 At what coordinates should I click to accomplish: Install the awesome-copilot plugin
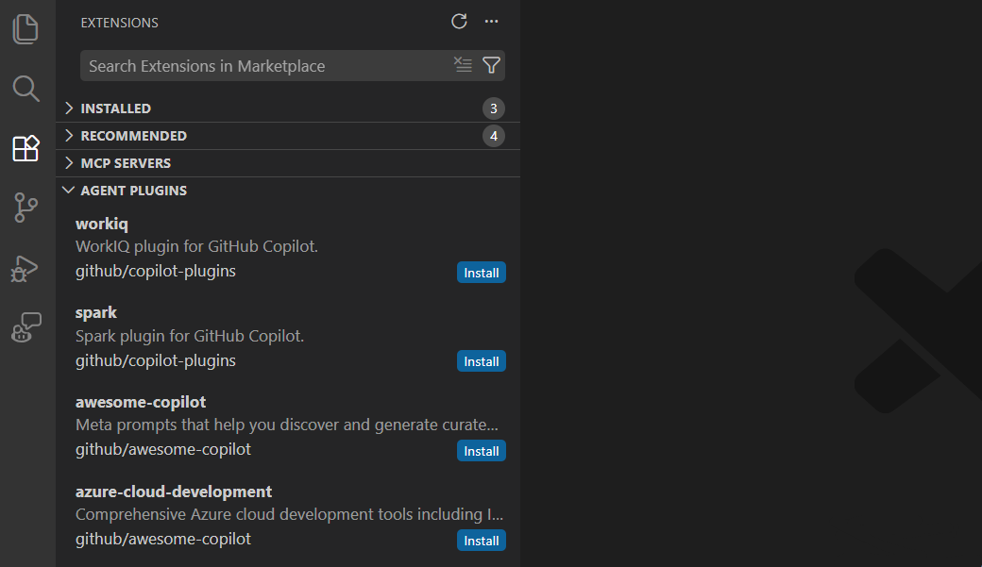pyautogui.click(x=481, y=451)
